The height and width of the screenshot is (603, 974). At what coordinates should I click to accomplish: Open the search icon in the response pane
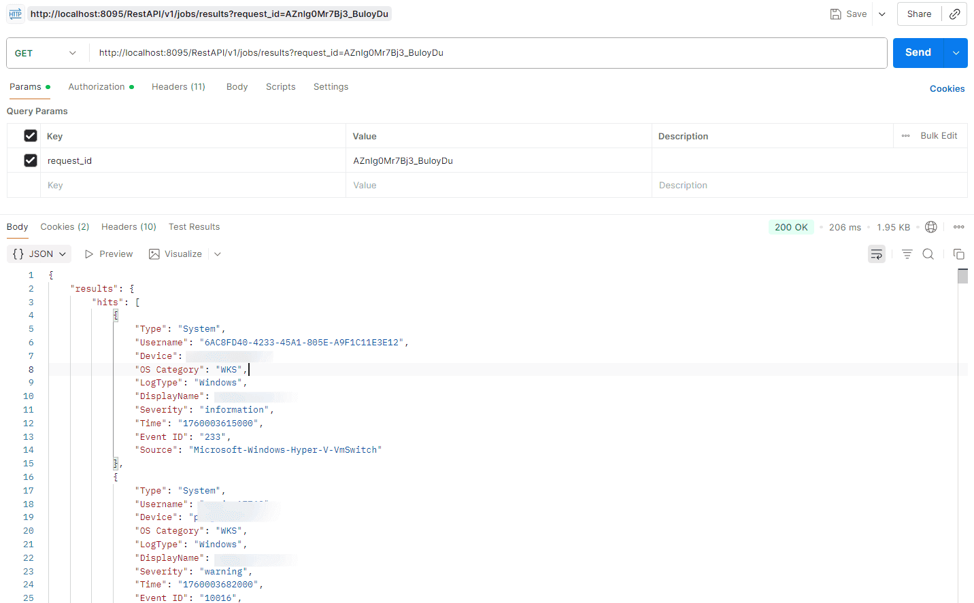pyautogui.click(x=928, y=254)
